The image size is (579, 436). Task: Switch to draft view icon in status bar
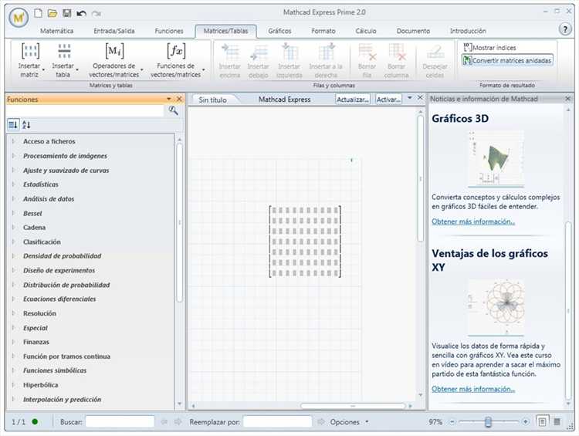[557, 421]
